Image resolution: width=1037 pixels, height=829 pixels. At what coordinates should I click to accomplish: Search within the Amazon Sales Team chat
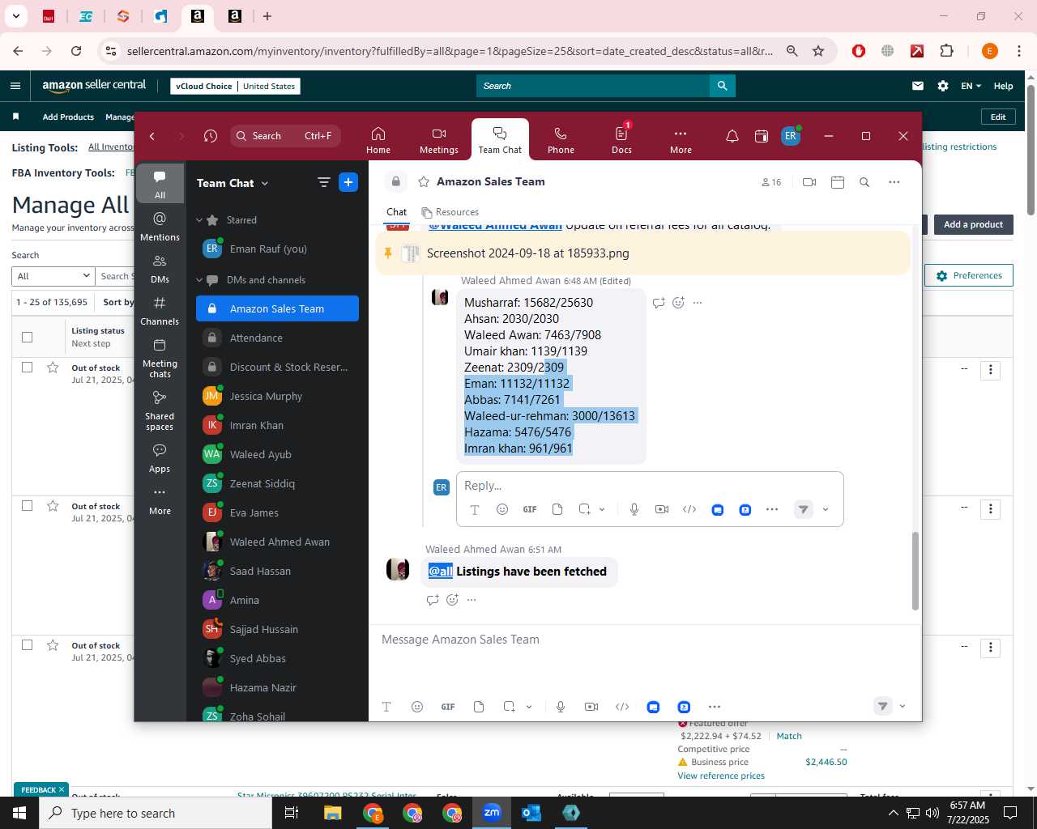pyautogui.click(x=864, y=182)
